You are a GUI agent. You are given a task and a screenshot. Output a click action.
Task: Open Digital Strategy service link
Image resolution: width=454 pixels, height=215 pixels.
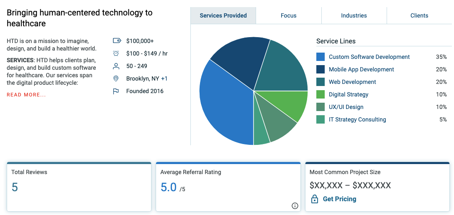tap(349, 94)
